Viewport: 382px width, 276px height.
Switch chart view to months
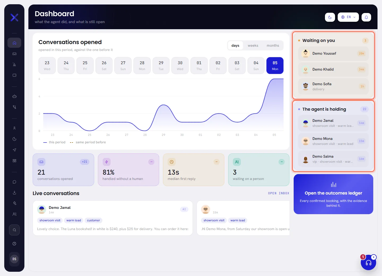(273, 46)
